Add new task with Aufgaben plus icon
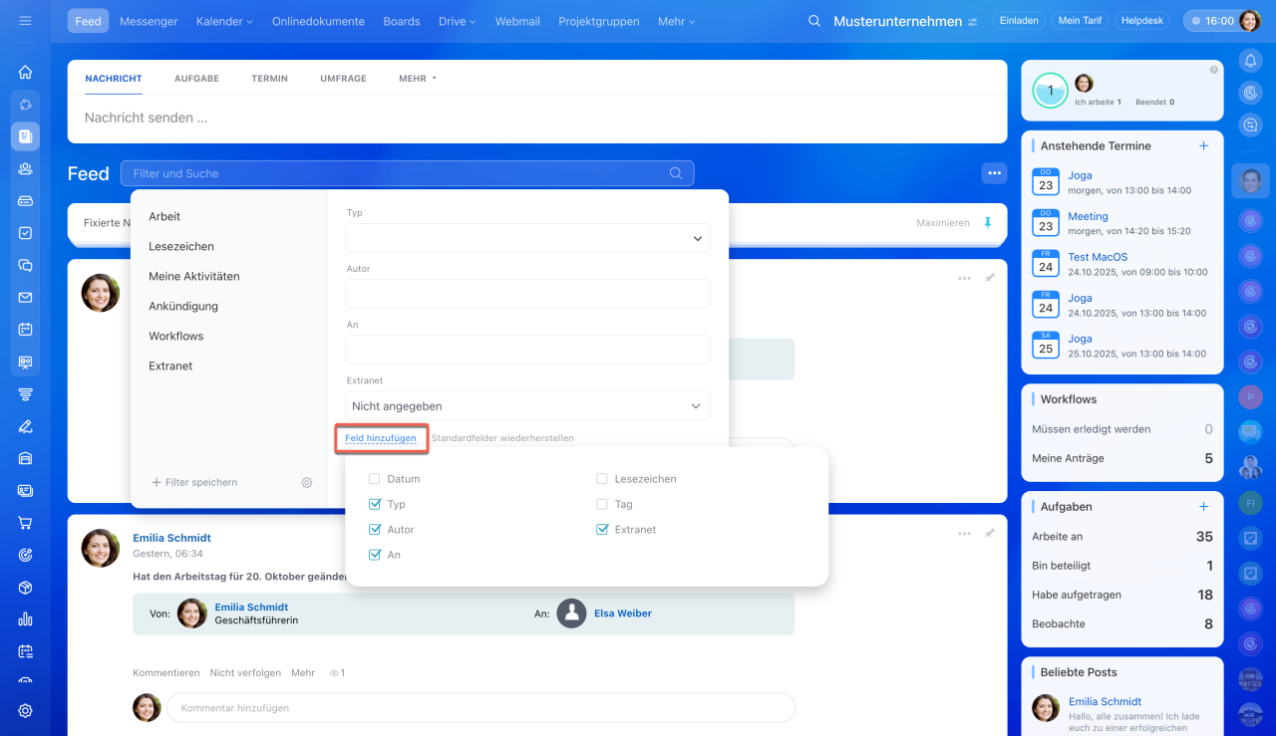Viewport: 1276px width, 736px height. [1203, 507]
